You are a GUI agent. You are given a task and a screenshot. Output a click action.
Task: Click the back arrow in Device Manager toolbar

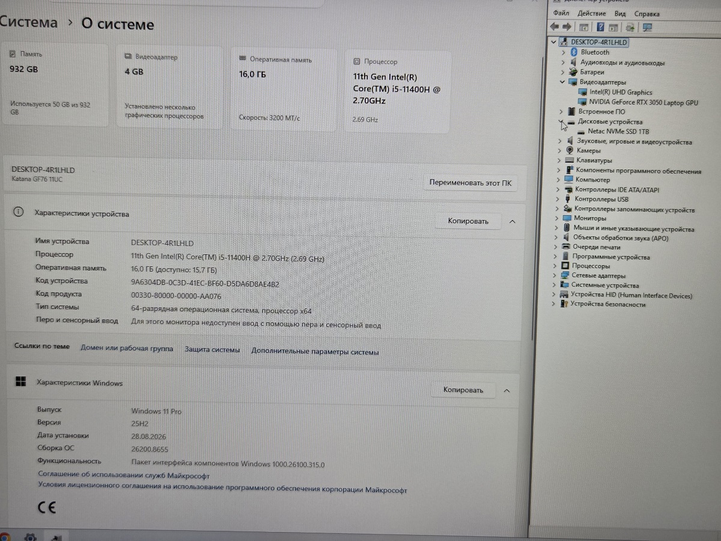pyautogui.click(x=555, y=27)
